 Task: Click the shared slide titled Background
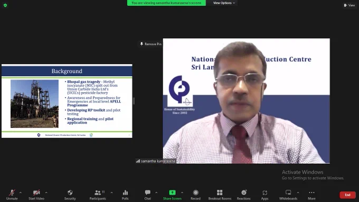click(67, 101)
